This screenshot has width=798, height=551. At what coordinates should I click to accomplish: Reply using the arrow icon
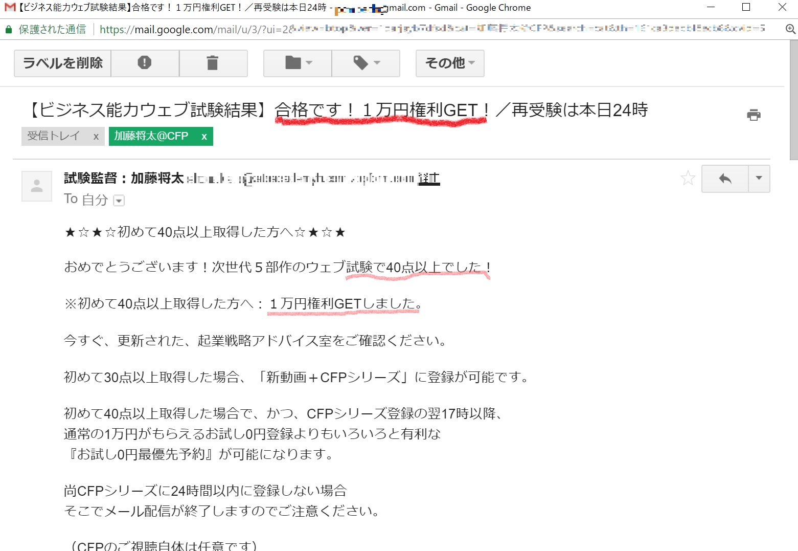click(725, 179)
